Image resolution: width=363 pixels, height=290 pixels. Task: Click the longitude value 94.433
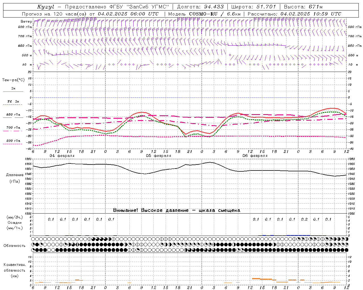point(212,7)
